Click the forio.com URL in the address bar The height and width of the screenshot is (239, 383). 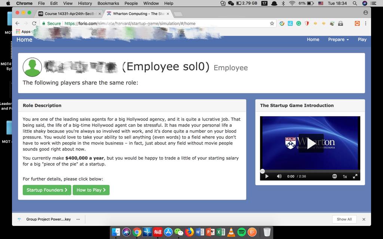click(x=130, y=24)
